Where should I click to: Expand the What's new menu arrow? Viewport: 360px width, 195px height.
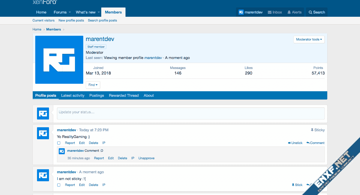coord(99,12)
